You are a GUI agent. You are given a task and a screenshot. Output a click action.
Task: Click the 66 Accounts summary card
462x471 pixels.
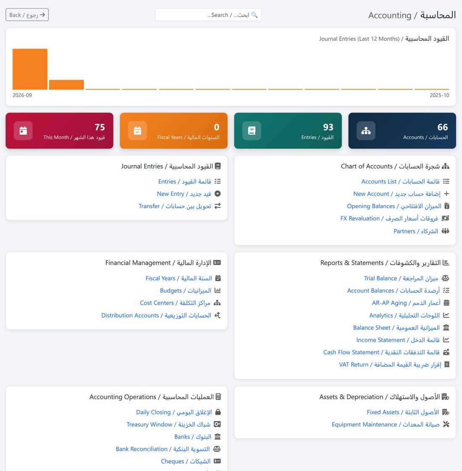402,131
